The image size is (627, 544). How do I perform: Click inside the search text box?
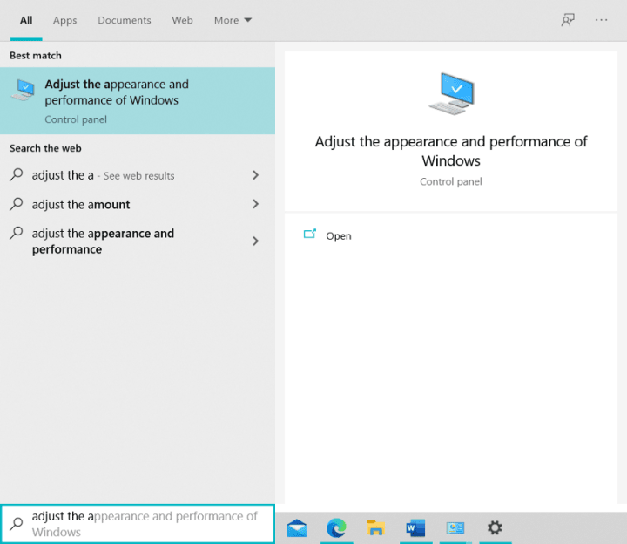[x=138, y=524]
